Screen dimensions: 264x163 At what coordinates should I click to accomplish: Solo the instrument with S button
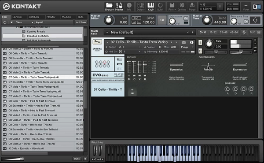pos(200,42)
